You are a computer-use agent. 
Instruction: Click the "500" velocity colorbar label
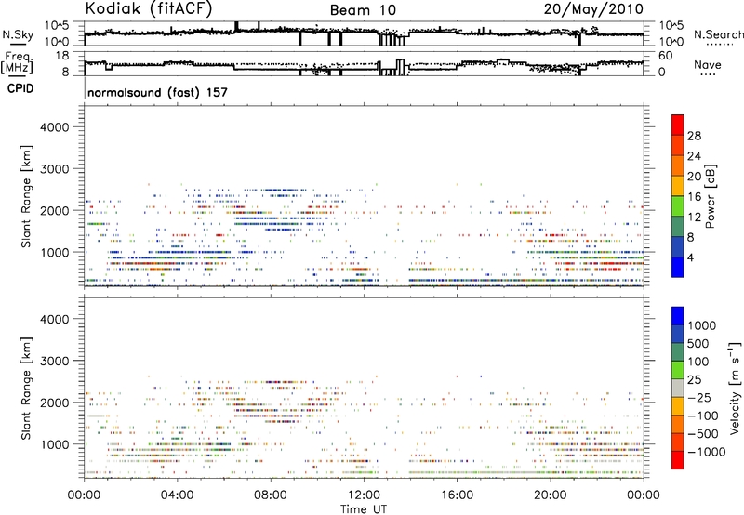click(698, 344)
